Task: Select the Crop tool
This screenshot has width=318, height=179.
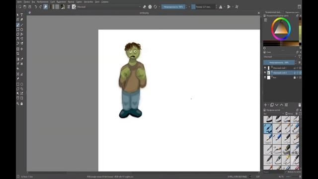Action: (x=18, y=54)
